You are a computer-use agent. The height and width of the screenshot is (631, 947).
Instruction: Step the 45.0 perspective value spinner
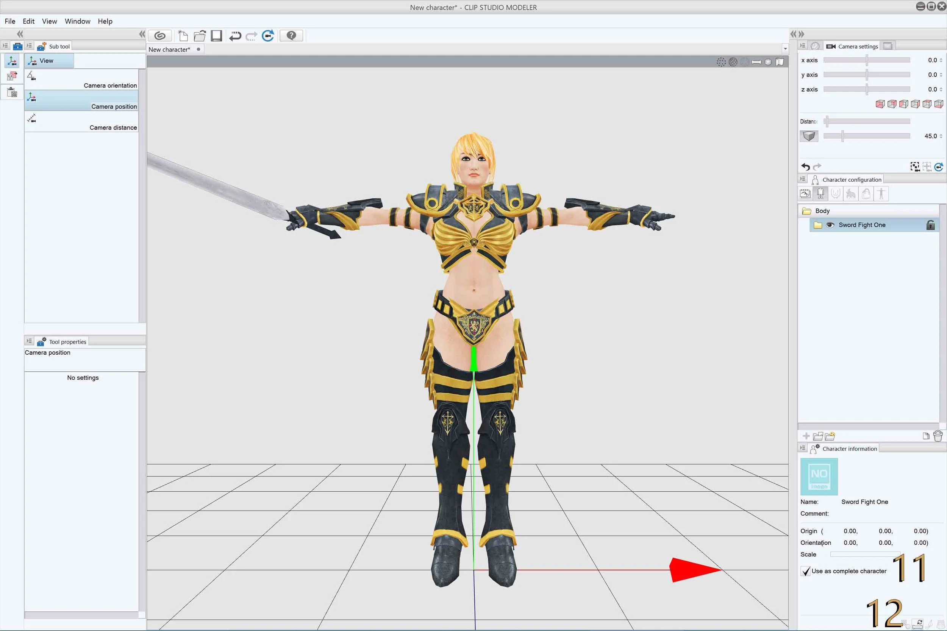[x=941, y=136]
